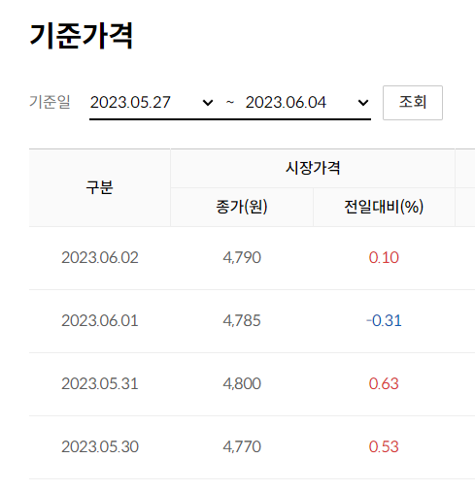Click change value -0.31
This screenshot has height=491, width=475.
tap(384, 321)
